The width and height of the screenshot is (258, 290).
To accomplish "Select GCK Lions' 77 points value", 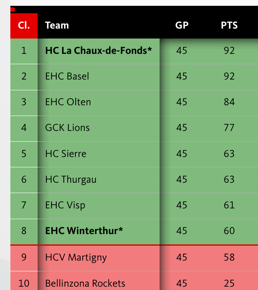I will coord(229,128).
